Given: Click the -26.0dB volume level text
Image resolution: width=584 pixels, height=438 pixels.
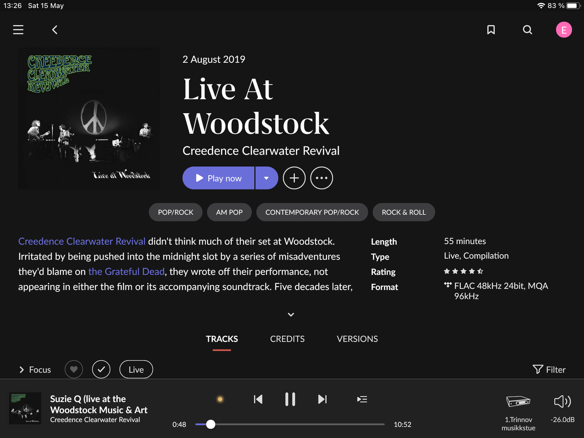Looking at the screenshot, I should (x=563, y=420).
